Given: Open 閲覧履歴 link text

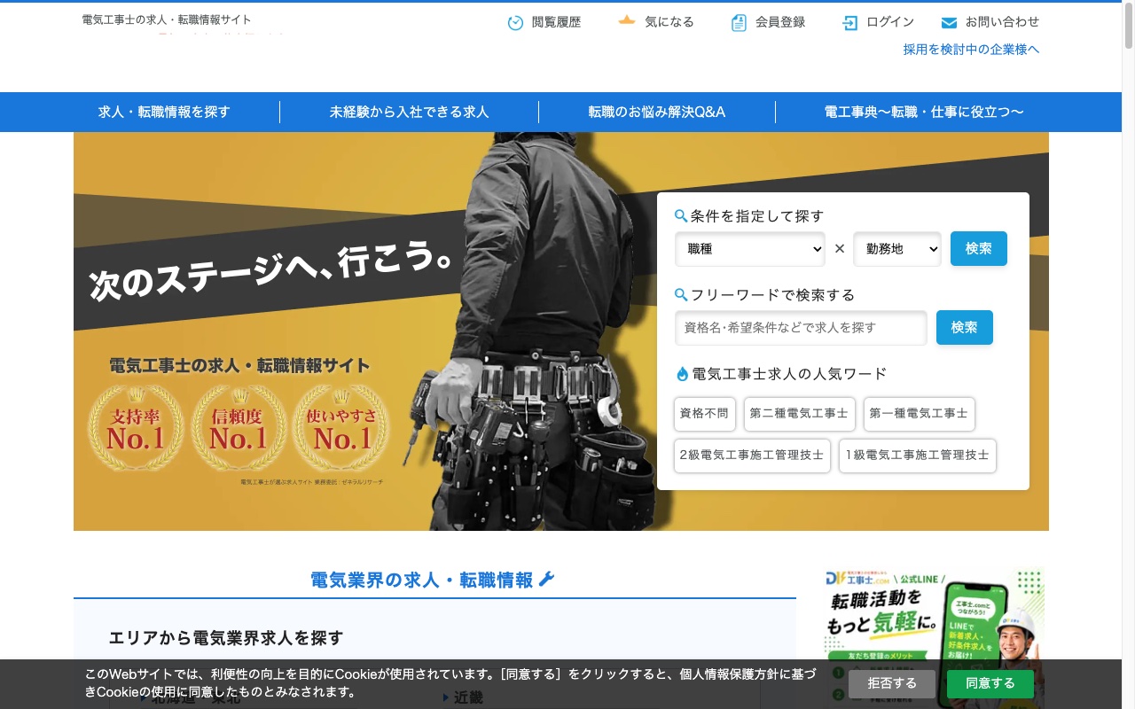Looking at the screenshot, I should [556, 22].
